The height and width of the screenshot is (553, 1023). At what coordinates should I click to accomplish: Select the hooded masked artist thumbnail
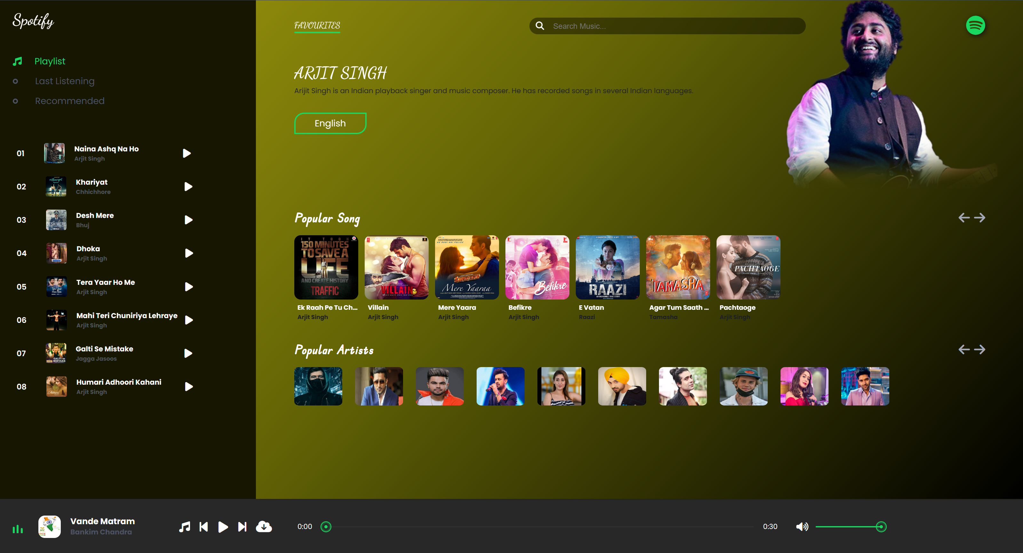tap(318, 386)
